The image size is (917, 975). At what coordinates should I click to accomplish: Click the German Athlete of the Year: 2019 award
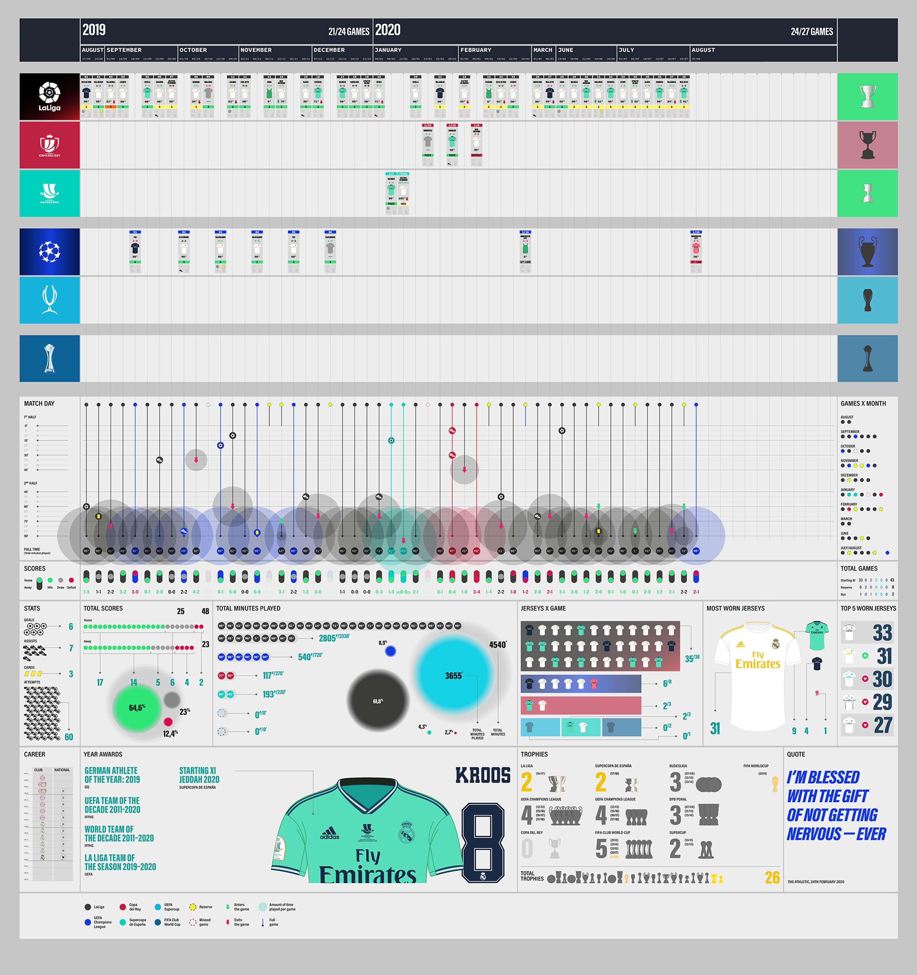pos(112,775)
